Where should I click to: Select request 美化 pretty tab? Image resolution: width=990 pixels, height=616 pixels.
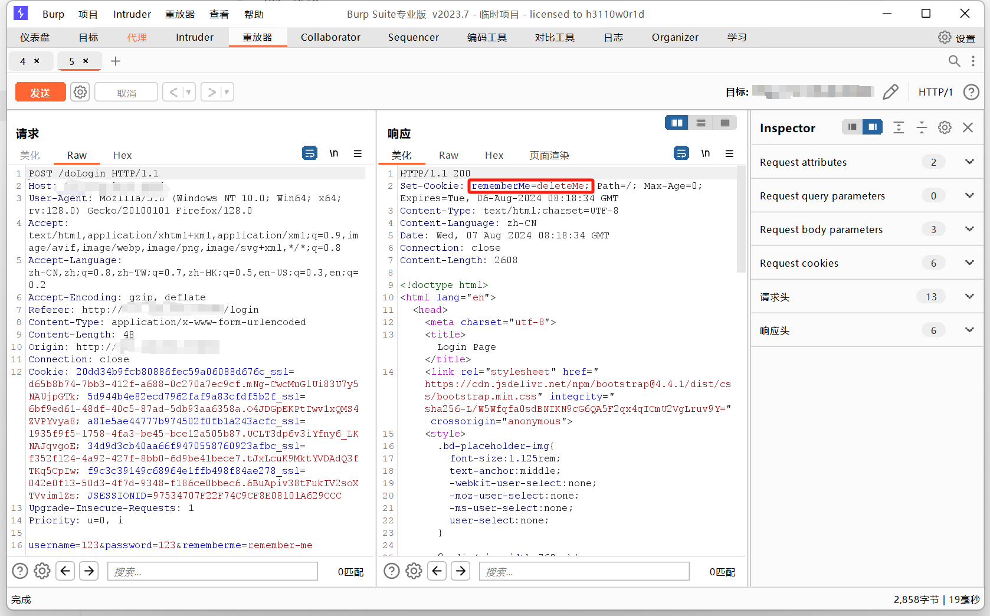(29, 155)
